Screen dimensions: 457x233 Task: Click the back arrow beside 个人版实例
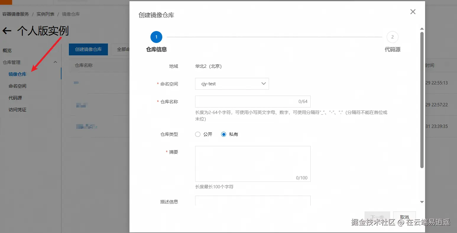pos(7,30)
